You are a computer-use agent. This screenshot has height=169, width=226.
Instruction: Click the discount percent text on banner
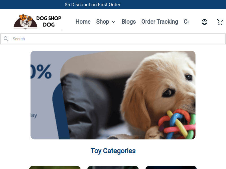41,72
